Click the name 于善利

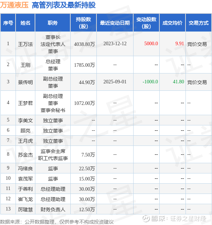pos(25,189)
